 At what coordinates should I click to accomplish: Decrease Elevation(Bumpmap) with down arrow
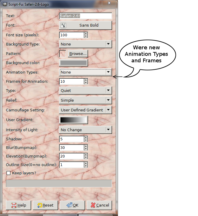(86, 158)
